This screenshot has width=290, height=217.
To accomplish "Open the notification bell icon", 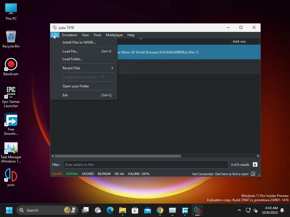I will click(x=282, y=210).
